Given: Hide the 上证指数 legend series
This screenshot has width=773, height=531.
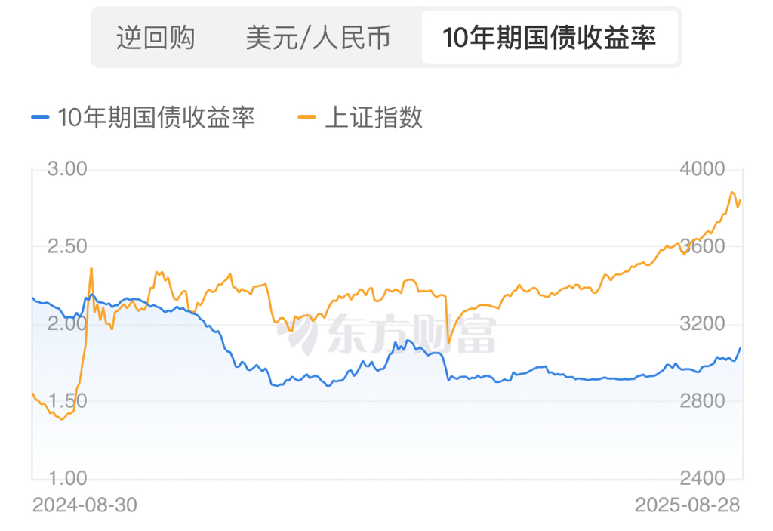Looking at the screenshot, I should 373,117.
